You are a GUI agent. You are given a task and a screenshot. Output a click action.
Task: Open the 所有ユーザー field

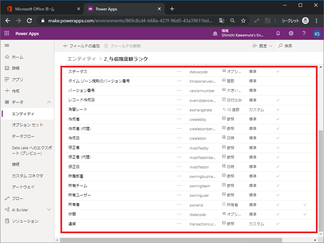(x=80, y=195)
